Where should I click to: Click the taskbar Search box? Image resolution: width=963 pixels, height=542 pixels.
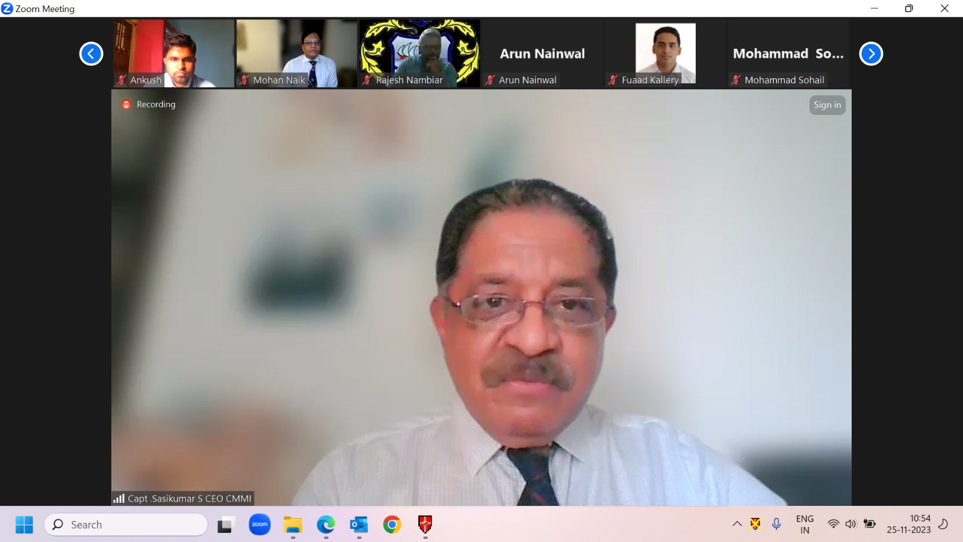(x=126, y=525)
